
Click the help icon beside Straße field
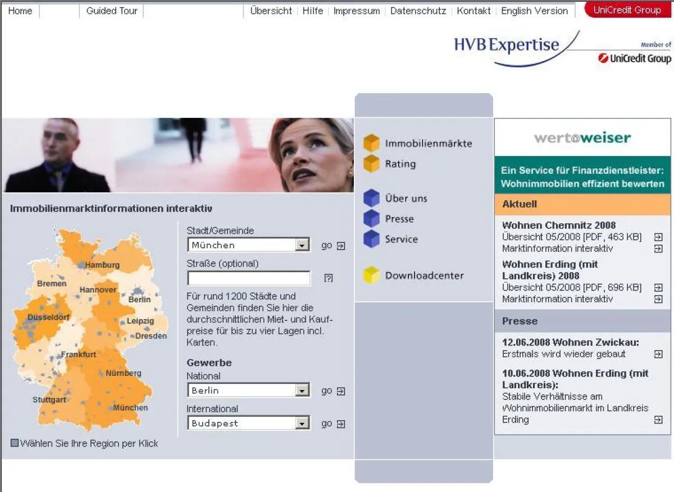tap(329, 277)
